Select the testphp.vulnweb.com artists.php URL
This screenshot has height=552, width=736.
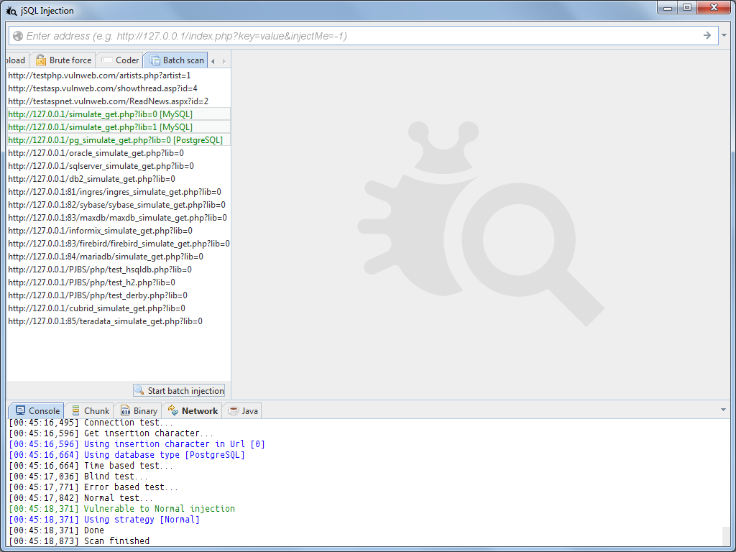119,75
